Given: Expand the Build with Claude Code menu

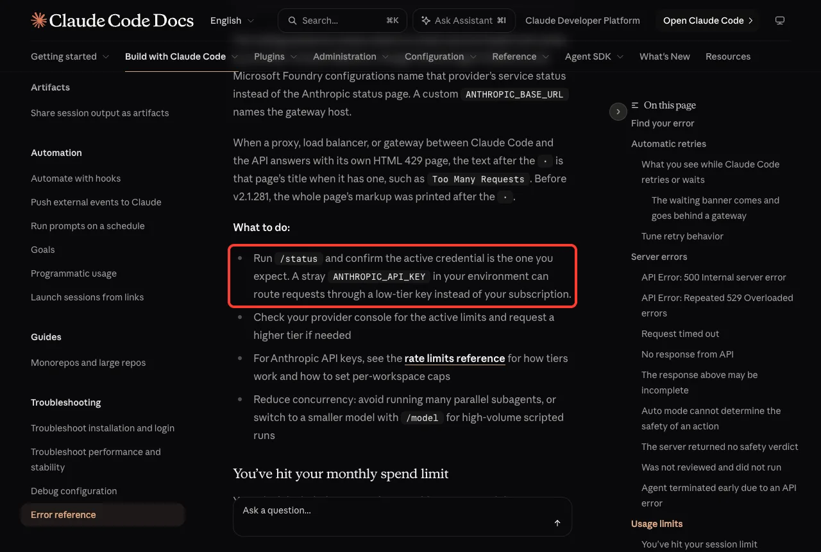Looking at the screenshot, I should point(182,56).
